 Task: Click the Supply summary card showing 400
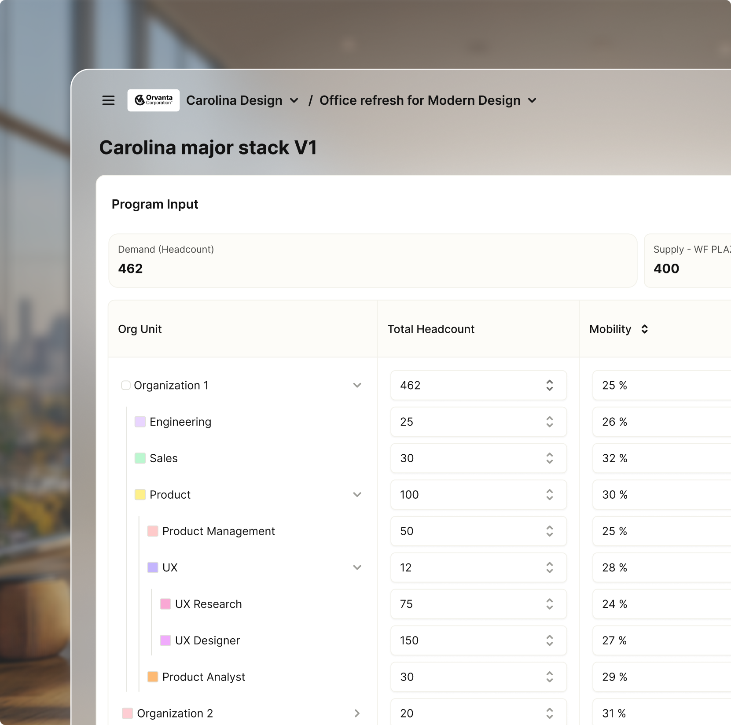(x=687, y=261)
